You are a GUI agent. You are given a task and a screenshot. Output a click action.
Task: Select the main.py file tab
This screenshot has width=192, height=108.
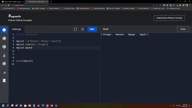pyautogui.click(x=16, y=29)
